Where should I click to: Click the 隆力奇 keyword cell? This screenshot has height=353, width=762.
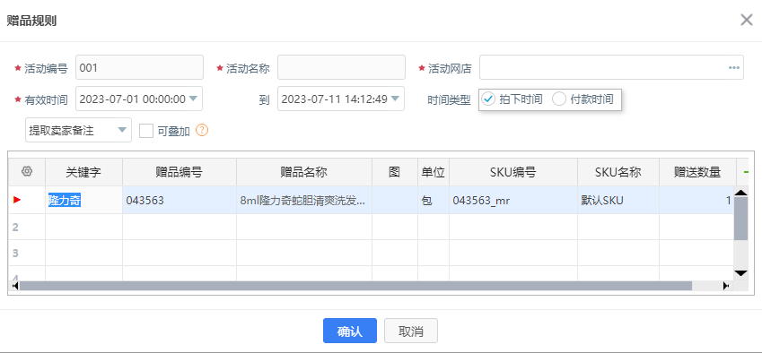[x=83, y=200]
